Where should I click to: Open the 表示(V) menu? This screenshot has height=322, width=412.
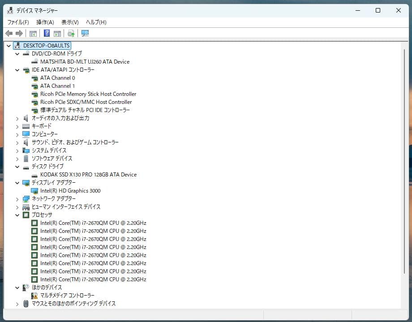pyautogui.click(x=70, y=22)
